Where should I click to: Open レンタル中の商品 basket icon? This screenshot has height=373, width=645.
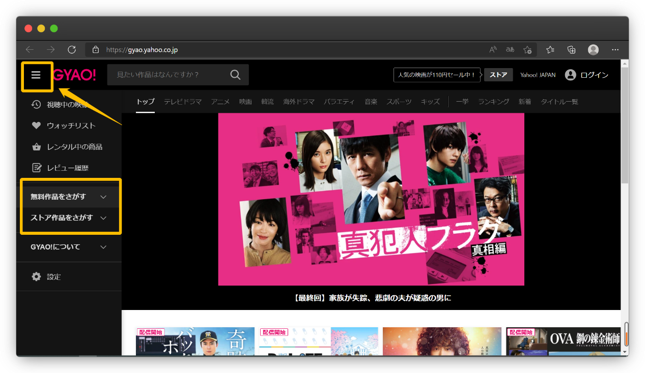pyautogui.click(x=36, y=147)
